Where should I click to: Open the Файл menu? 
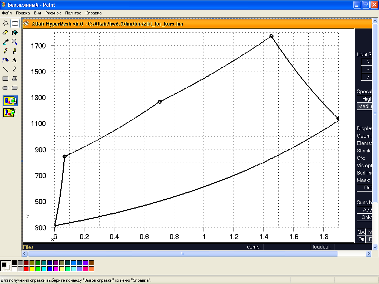[7, 13]
